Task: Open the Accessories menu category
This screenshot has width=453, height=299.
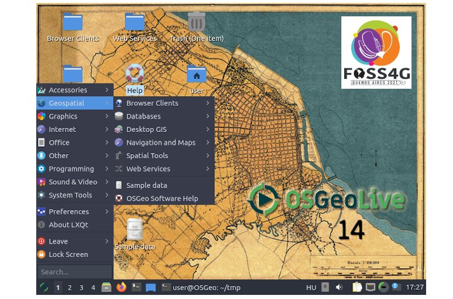Action: [x=75, y=90]
